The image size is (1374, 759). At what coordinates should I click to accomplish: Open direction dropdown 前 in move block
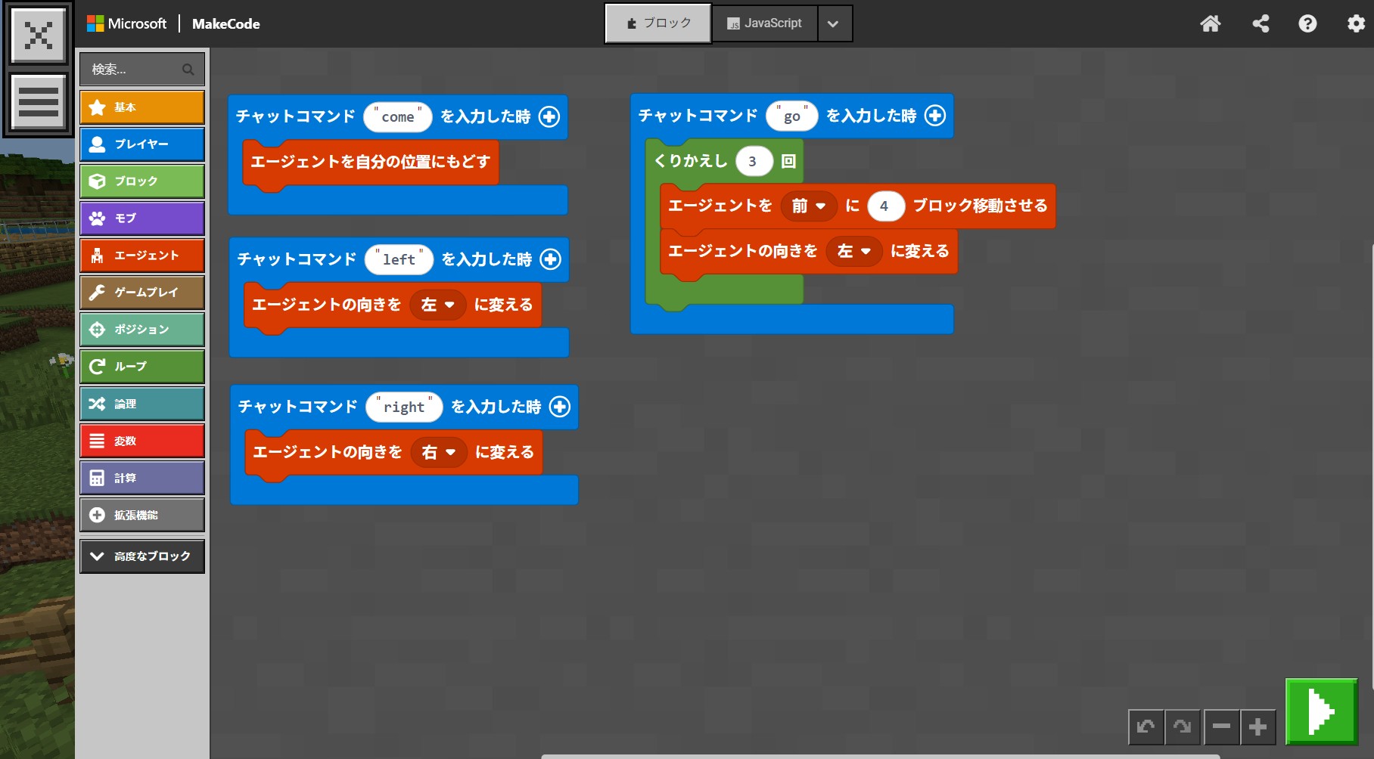pyautogui.click(x=809, y=206)
